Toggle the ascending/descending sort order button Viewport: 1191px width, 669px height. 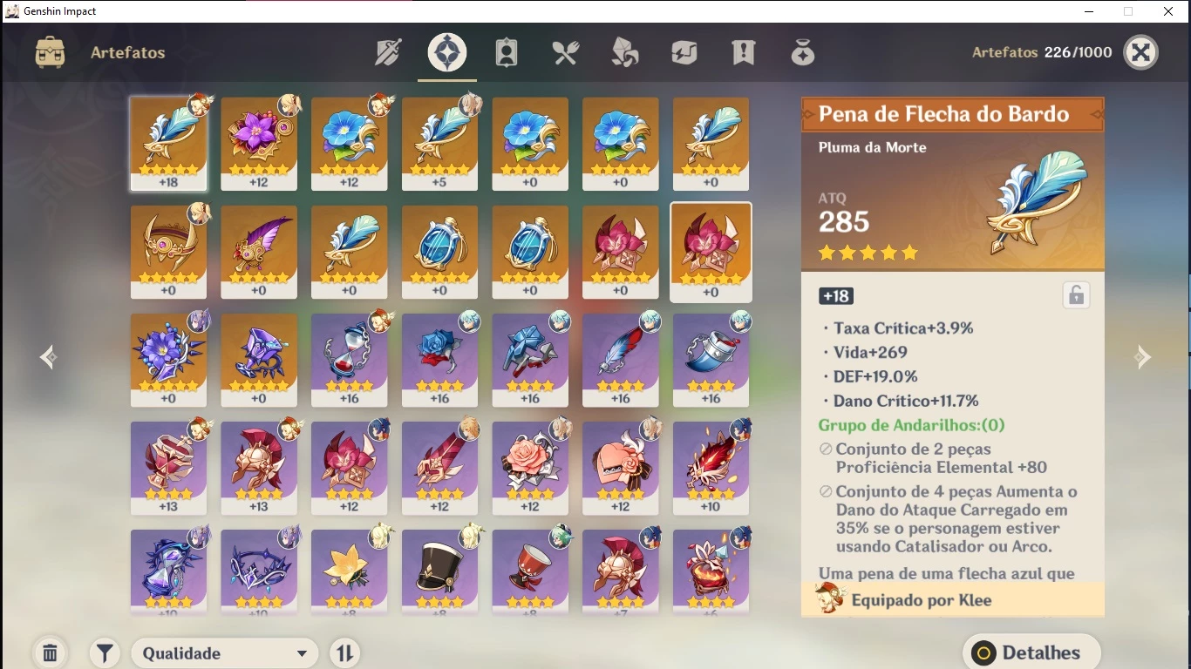tap(345, 652)
